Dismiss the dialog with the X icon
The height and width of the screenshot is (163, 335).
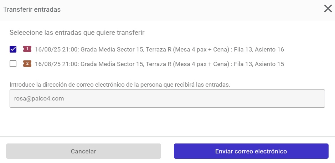pyautogui.click(x=328, y=9)
